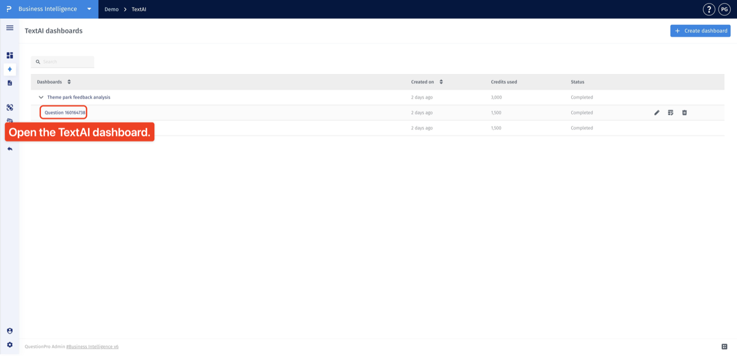737x356 pixels.
Task: Open the Question 160164738 dashboard
Action: pyautogui.click(x=65, y=113)
